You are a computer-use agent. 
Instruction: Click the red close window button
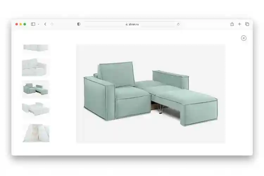(17, 24)
